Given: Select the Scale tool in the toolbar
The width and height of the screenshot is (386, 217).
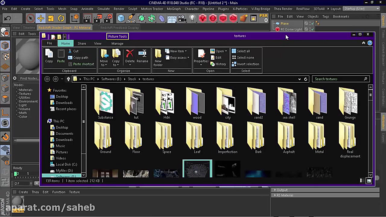Looking at the screenshot, I should [x=51, y=18].
